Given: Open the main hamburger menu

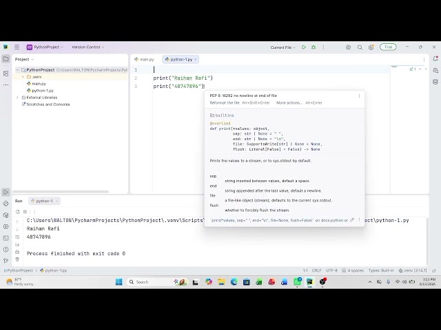Looking at the screenshot, I should click(17, 47).
